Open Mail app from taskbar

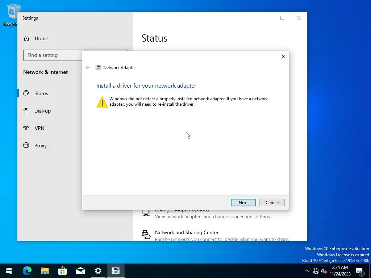pyautogui.click(x=80, y=271)
